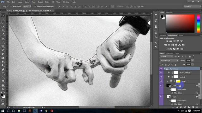Click the rainbow hue slider strip
The image size is (202, 113).
point(199,24)
